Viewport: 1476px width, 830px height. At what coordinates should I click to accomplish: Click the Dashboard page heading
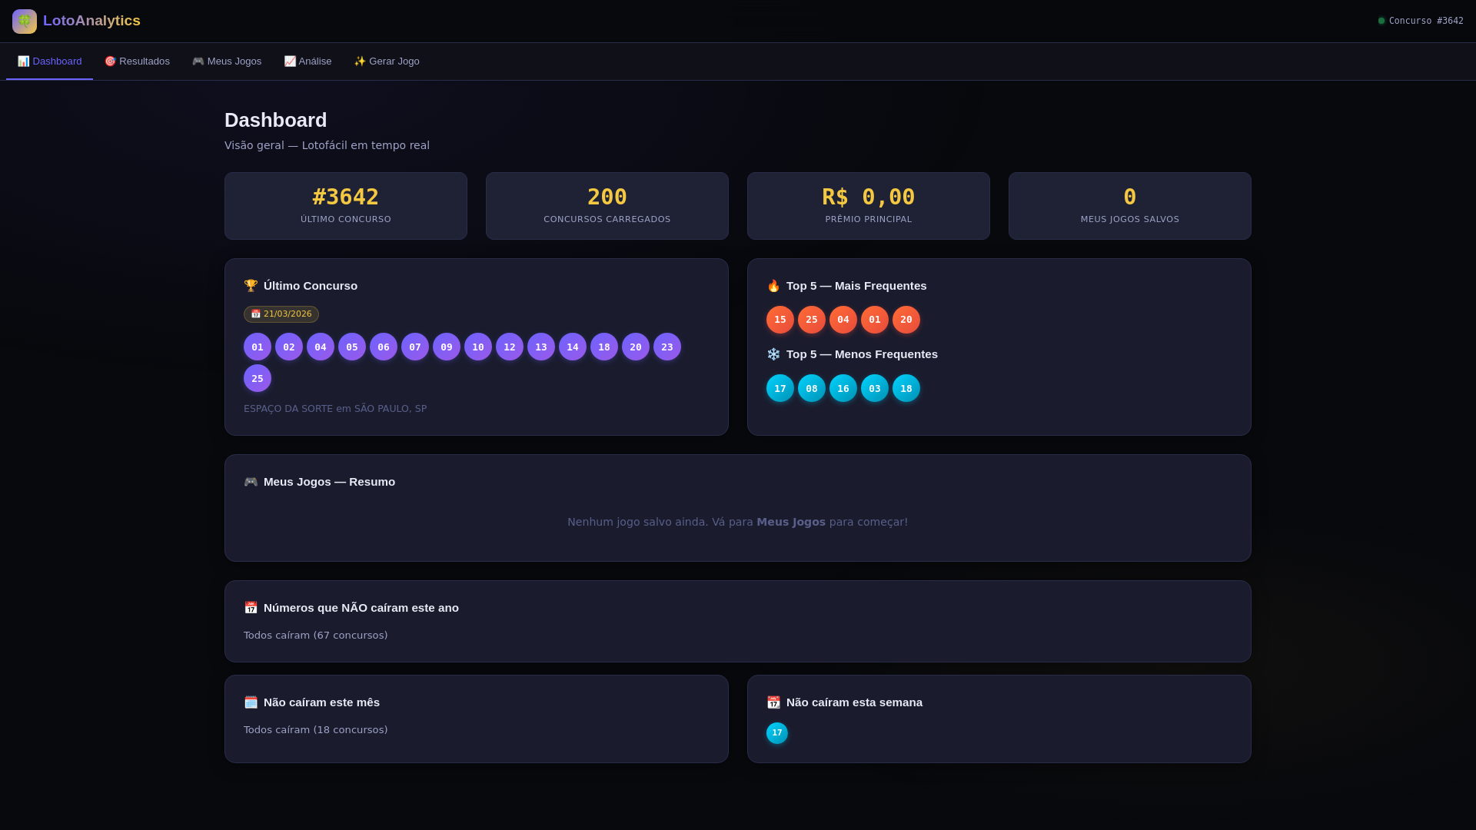coord(276,120)
